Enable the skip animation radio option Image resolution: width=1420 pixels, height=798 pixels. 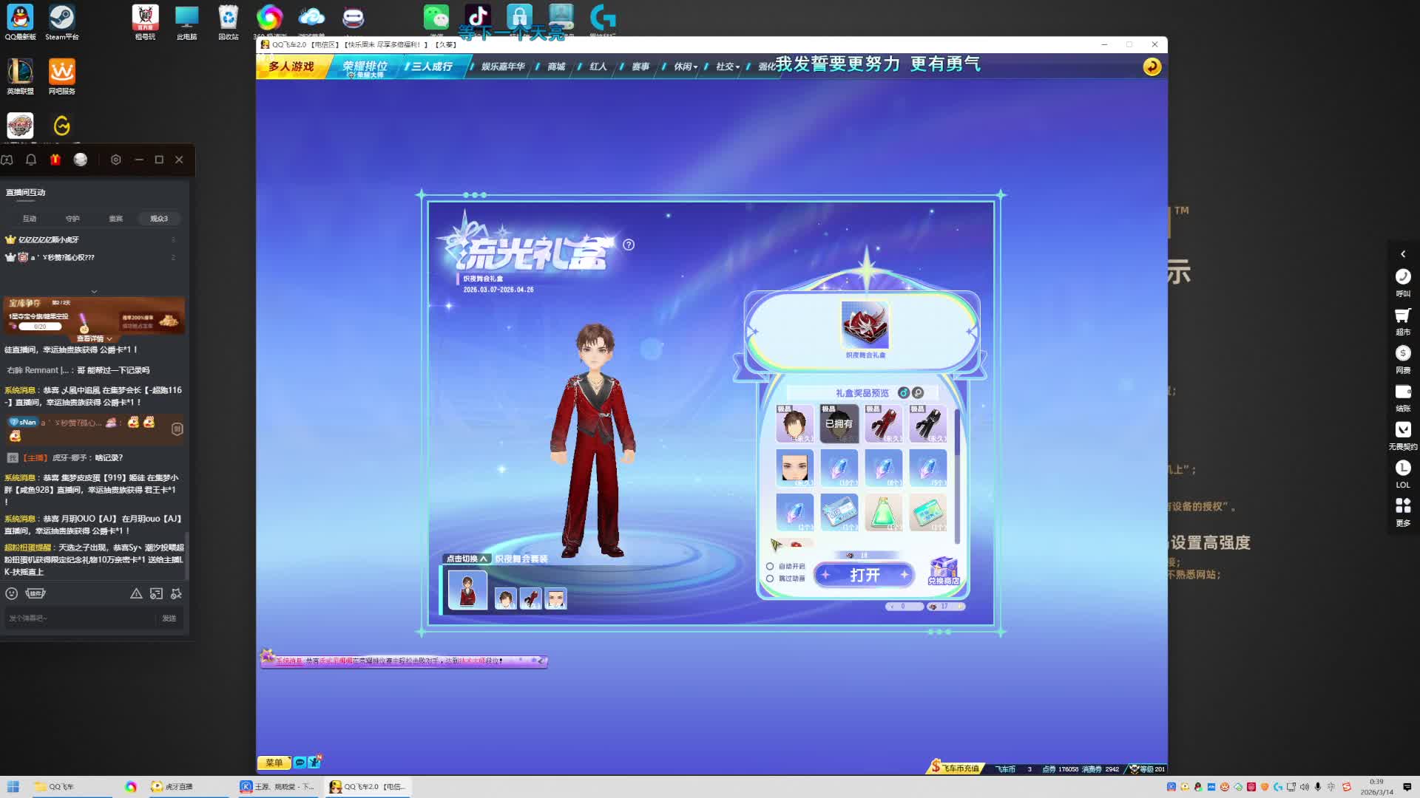click(770, 579)
